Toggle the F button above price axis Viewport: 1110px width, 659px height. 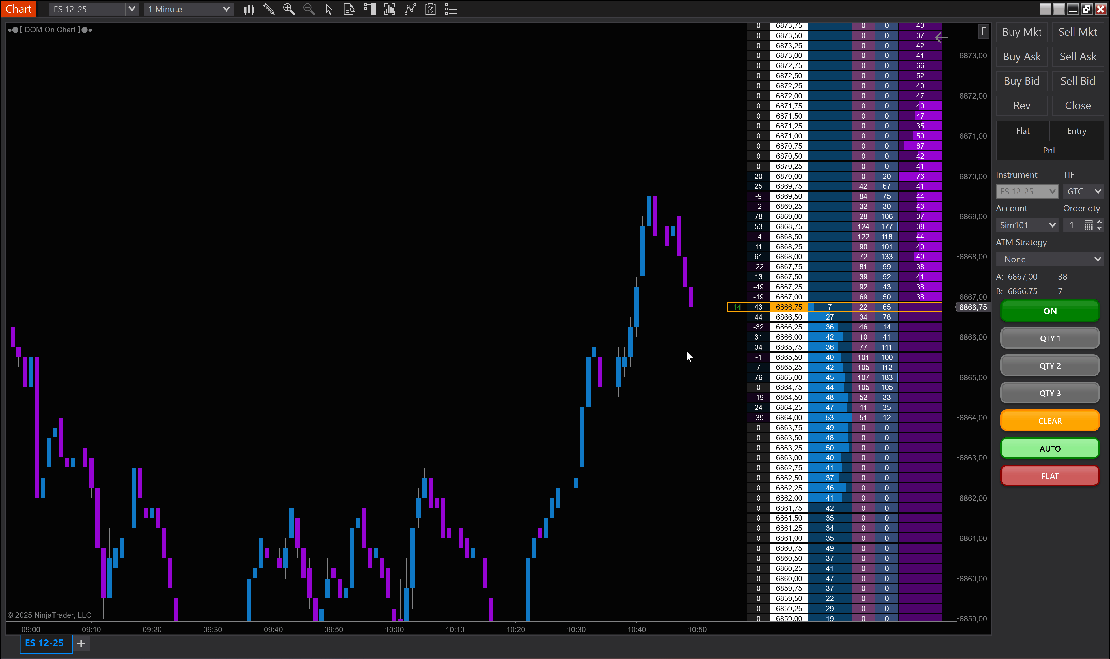(x=984, y=31)
